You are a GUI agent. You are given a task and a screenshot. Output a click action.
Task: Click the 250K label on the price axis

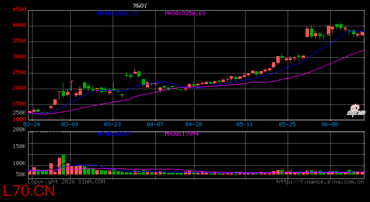[20, 113]
